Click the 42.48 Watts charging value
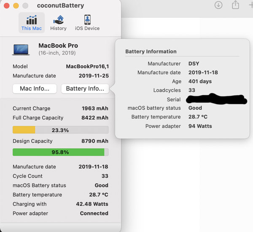253x232 pixels. point(92,204)
